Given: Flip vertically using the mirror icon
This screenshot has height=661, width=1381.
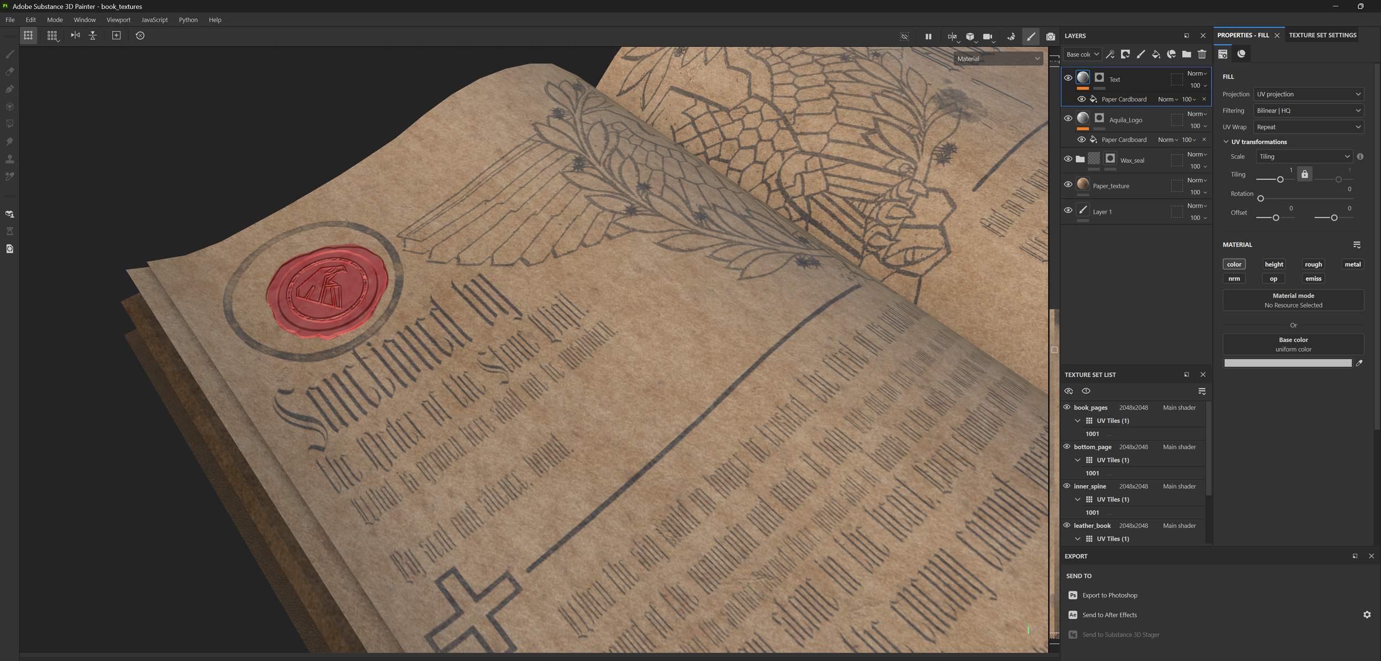Looking at the screenshot, I should [93, 35].
